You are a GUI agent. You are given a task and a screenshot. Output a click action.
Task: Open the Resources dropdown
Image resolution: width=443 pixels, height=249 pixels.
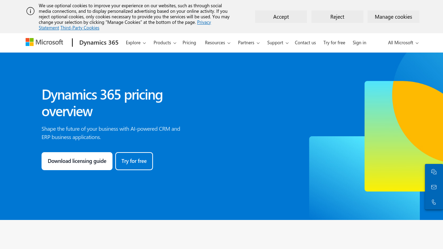[217, 43]
